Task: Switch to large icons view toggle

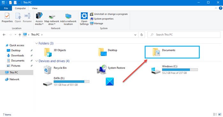Action: point(220,114)
